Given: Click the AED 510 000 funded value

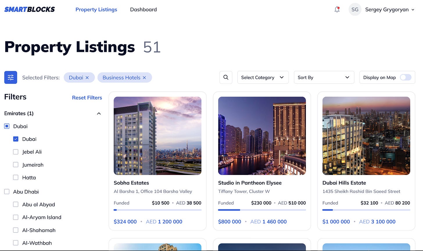Looking at the screenshot, I should coord(292,203).
